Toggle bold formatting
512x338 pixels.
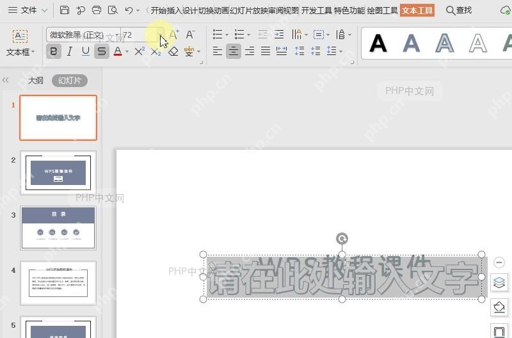pos(54,51)
